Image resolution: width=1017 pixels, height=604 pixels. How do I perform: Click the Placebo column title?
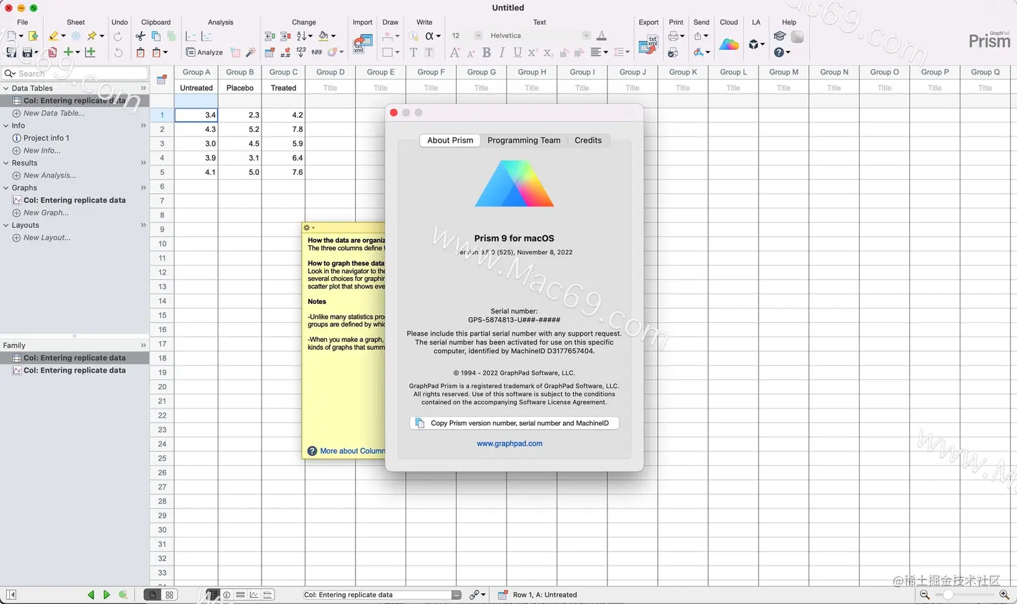click(x=240, y=88)
